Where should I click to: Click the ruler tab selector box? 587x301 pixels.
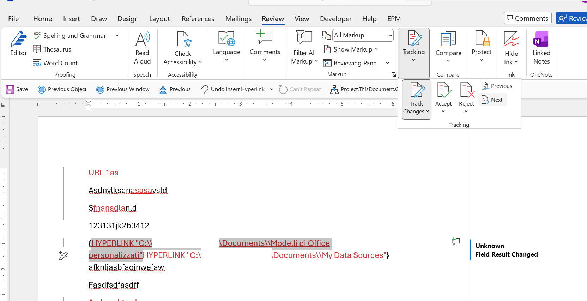pyautogui.click(x=3, y=105)
